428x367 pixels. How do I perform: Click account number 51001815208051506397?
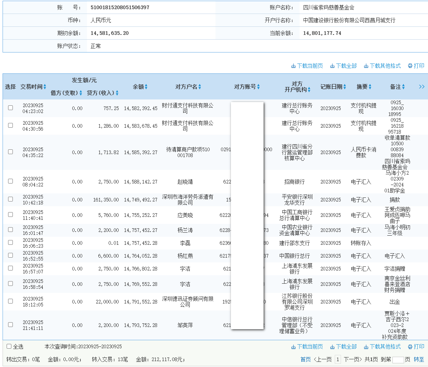[120, 7]
